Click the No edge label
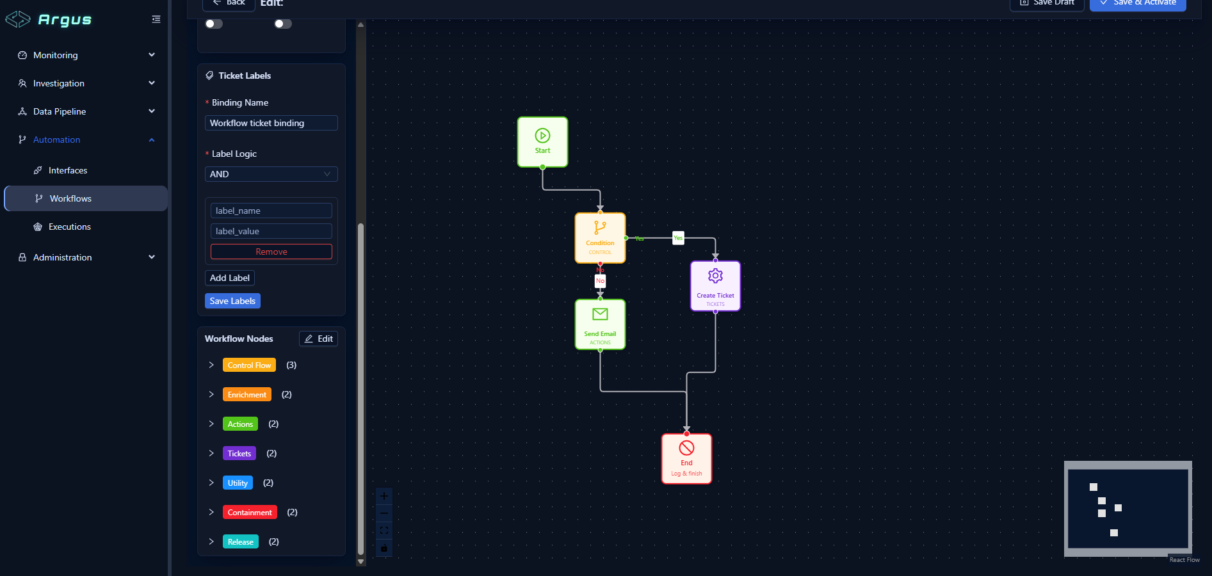This screenshot has height=576, width=1212. point(600,281)
